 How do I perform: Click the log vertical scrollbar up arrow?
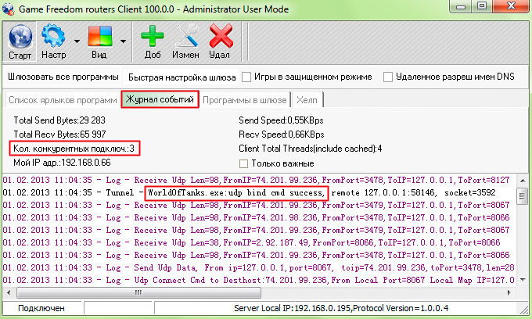pyautogui.click(x=522, y=181)
